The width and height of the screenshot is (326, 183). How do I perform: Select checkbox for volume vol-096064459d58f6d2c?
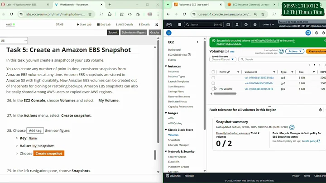coord(213,83)
